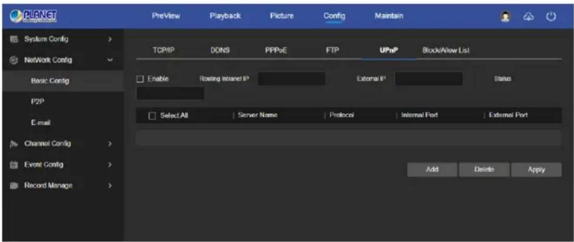Enable the UPnP checkbox
Image resolution: width=574 pixels, height=242 pixels.
point(140,79)
